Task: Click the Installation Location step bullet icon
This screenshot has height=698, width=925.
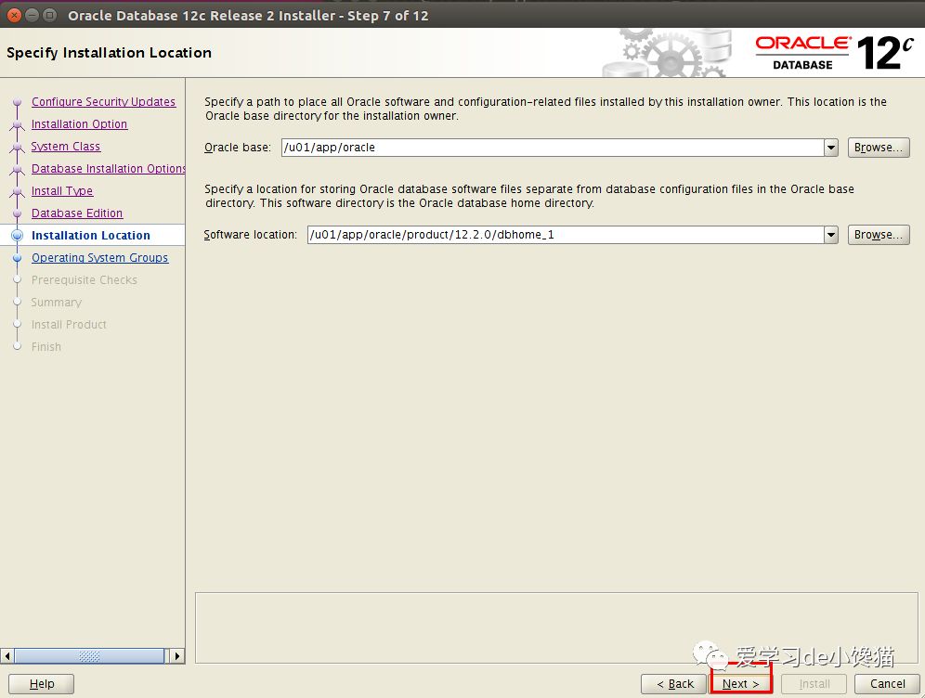Action: (x=17, y=235)
